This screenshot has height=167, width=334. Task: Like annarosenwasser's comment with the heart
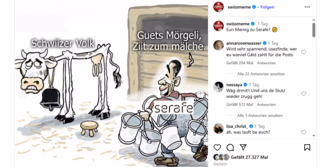(x=304, y=52)
